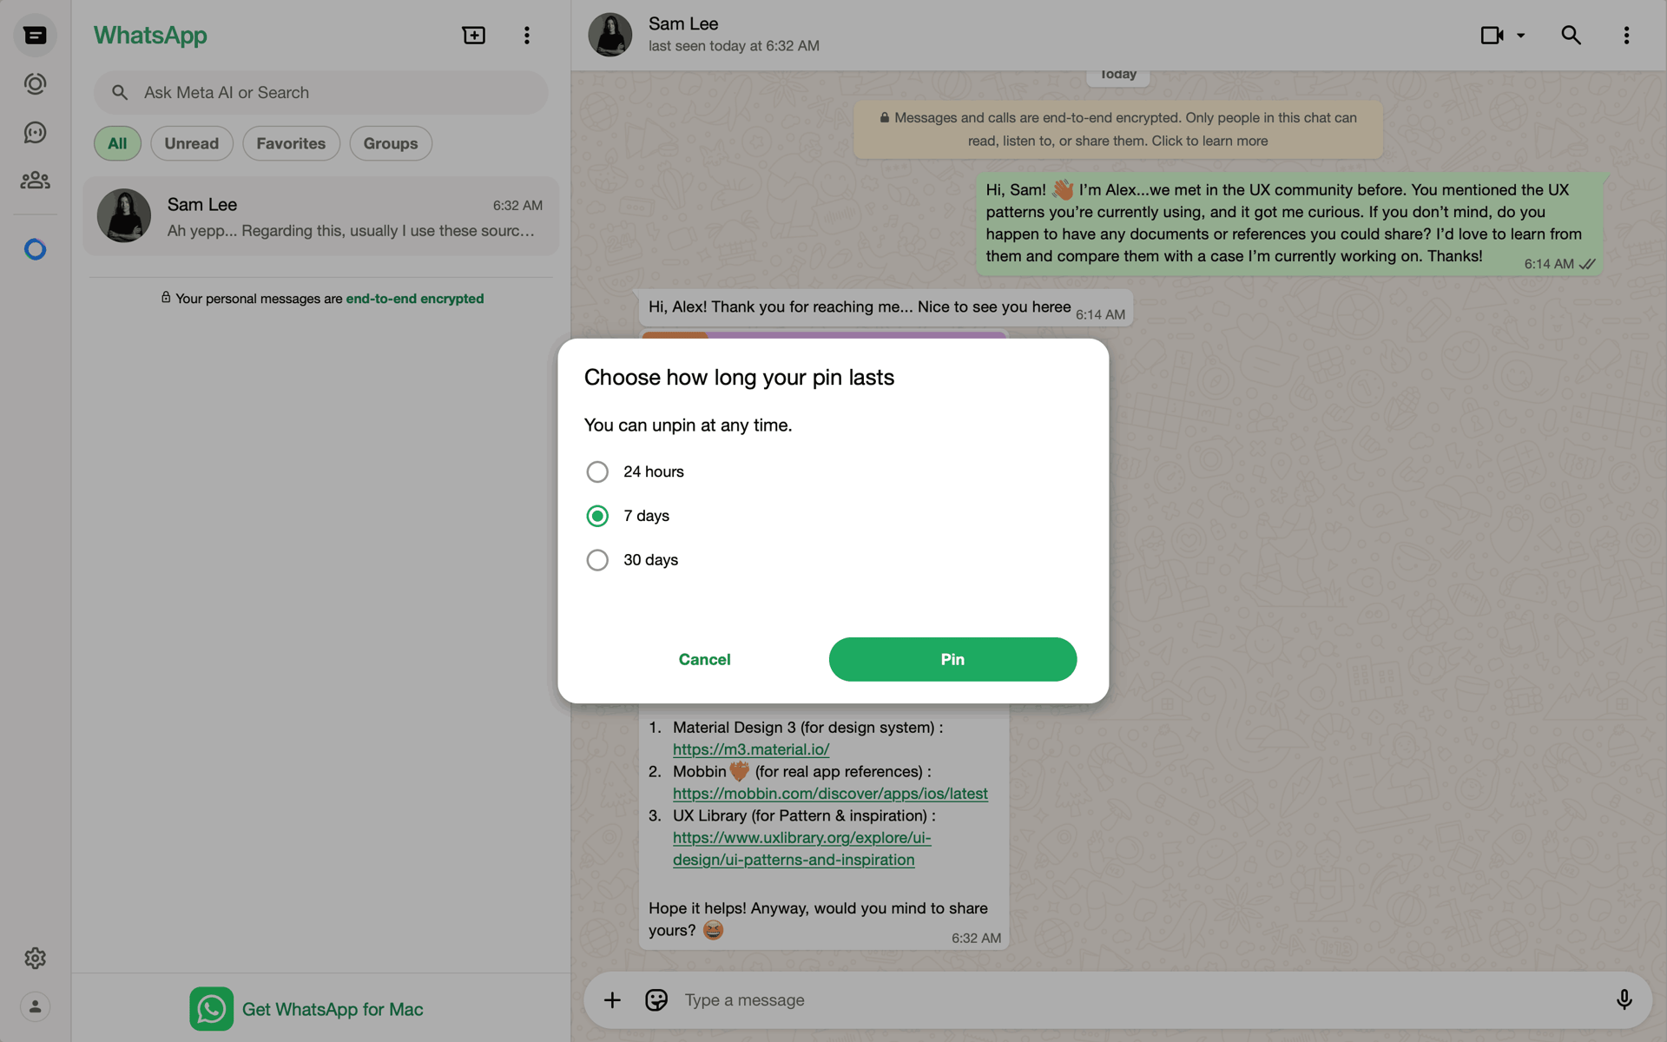The height and width of the screenshot is (1042, 1667).
Task: Open Meta AI blue circle icon
Action: click(x=35, y=250)
